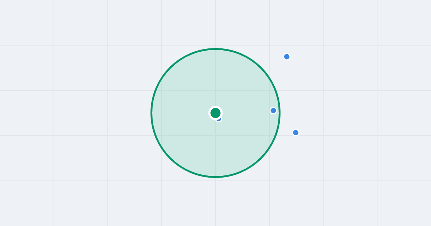Choose the lowest blue dot outside the circle
The width and height of the screenshot is (431, 226).
pos(296,133)
